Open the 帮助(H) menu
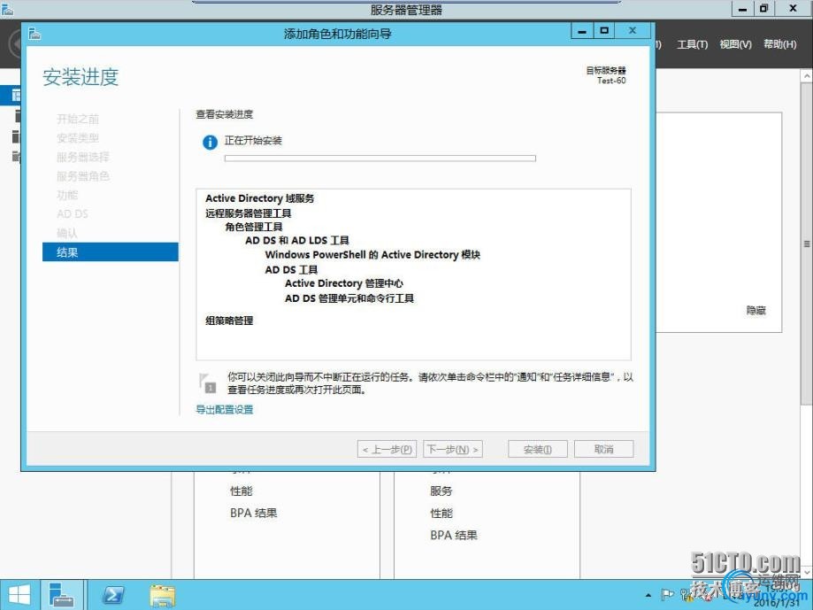813x610 pixels. click(x=779, y=44)
